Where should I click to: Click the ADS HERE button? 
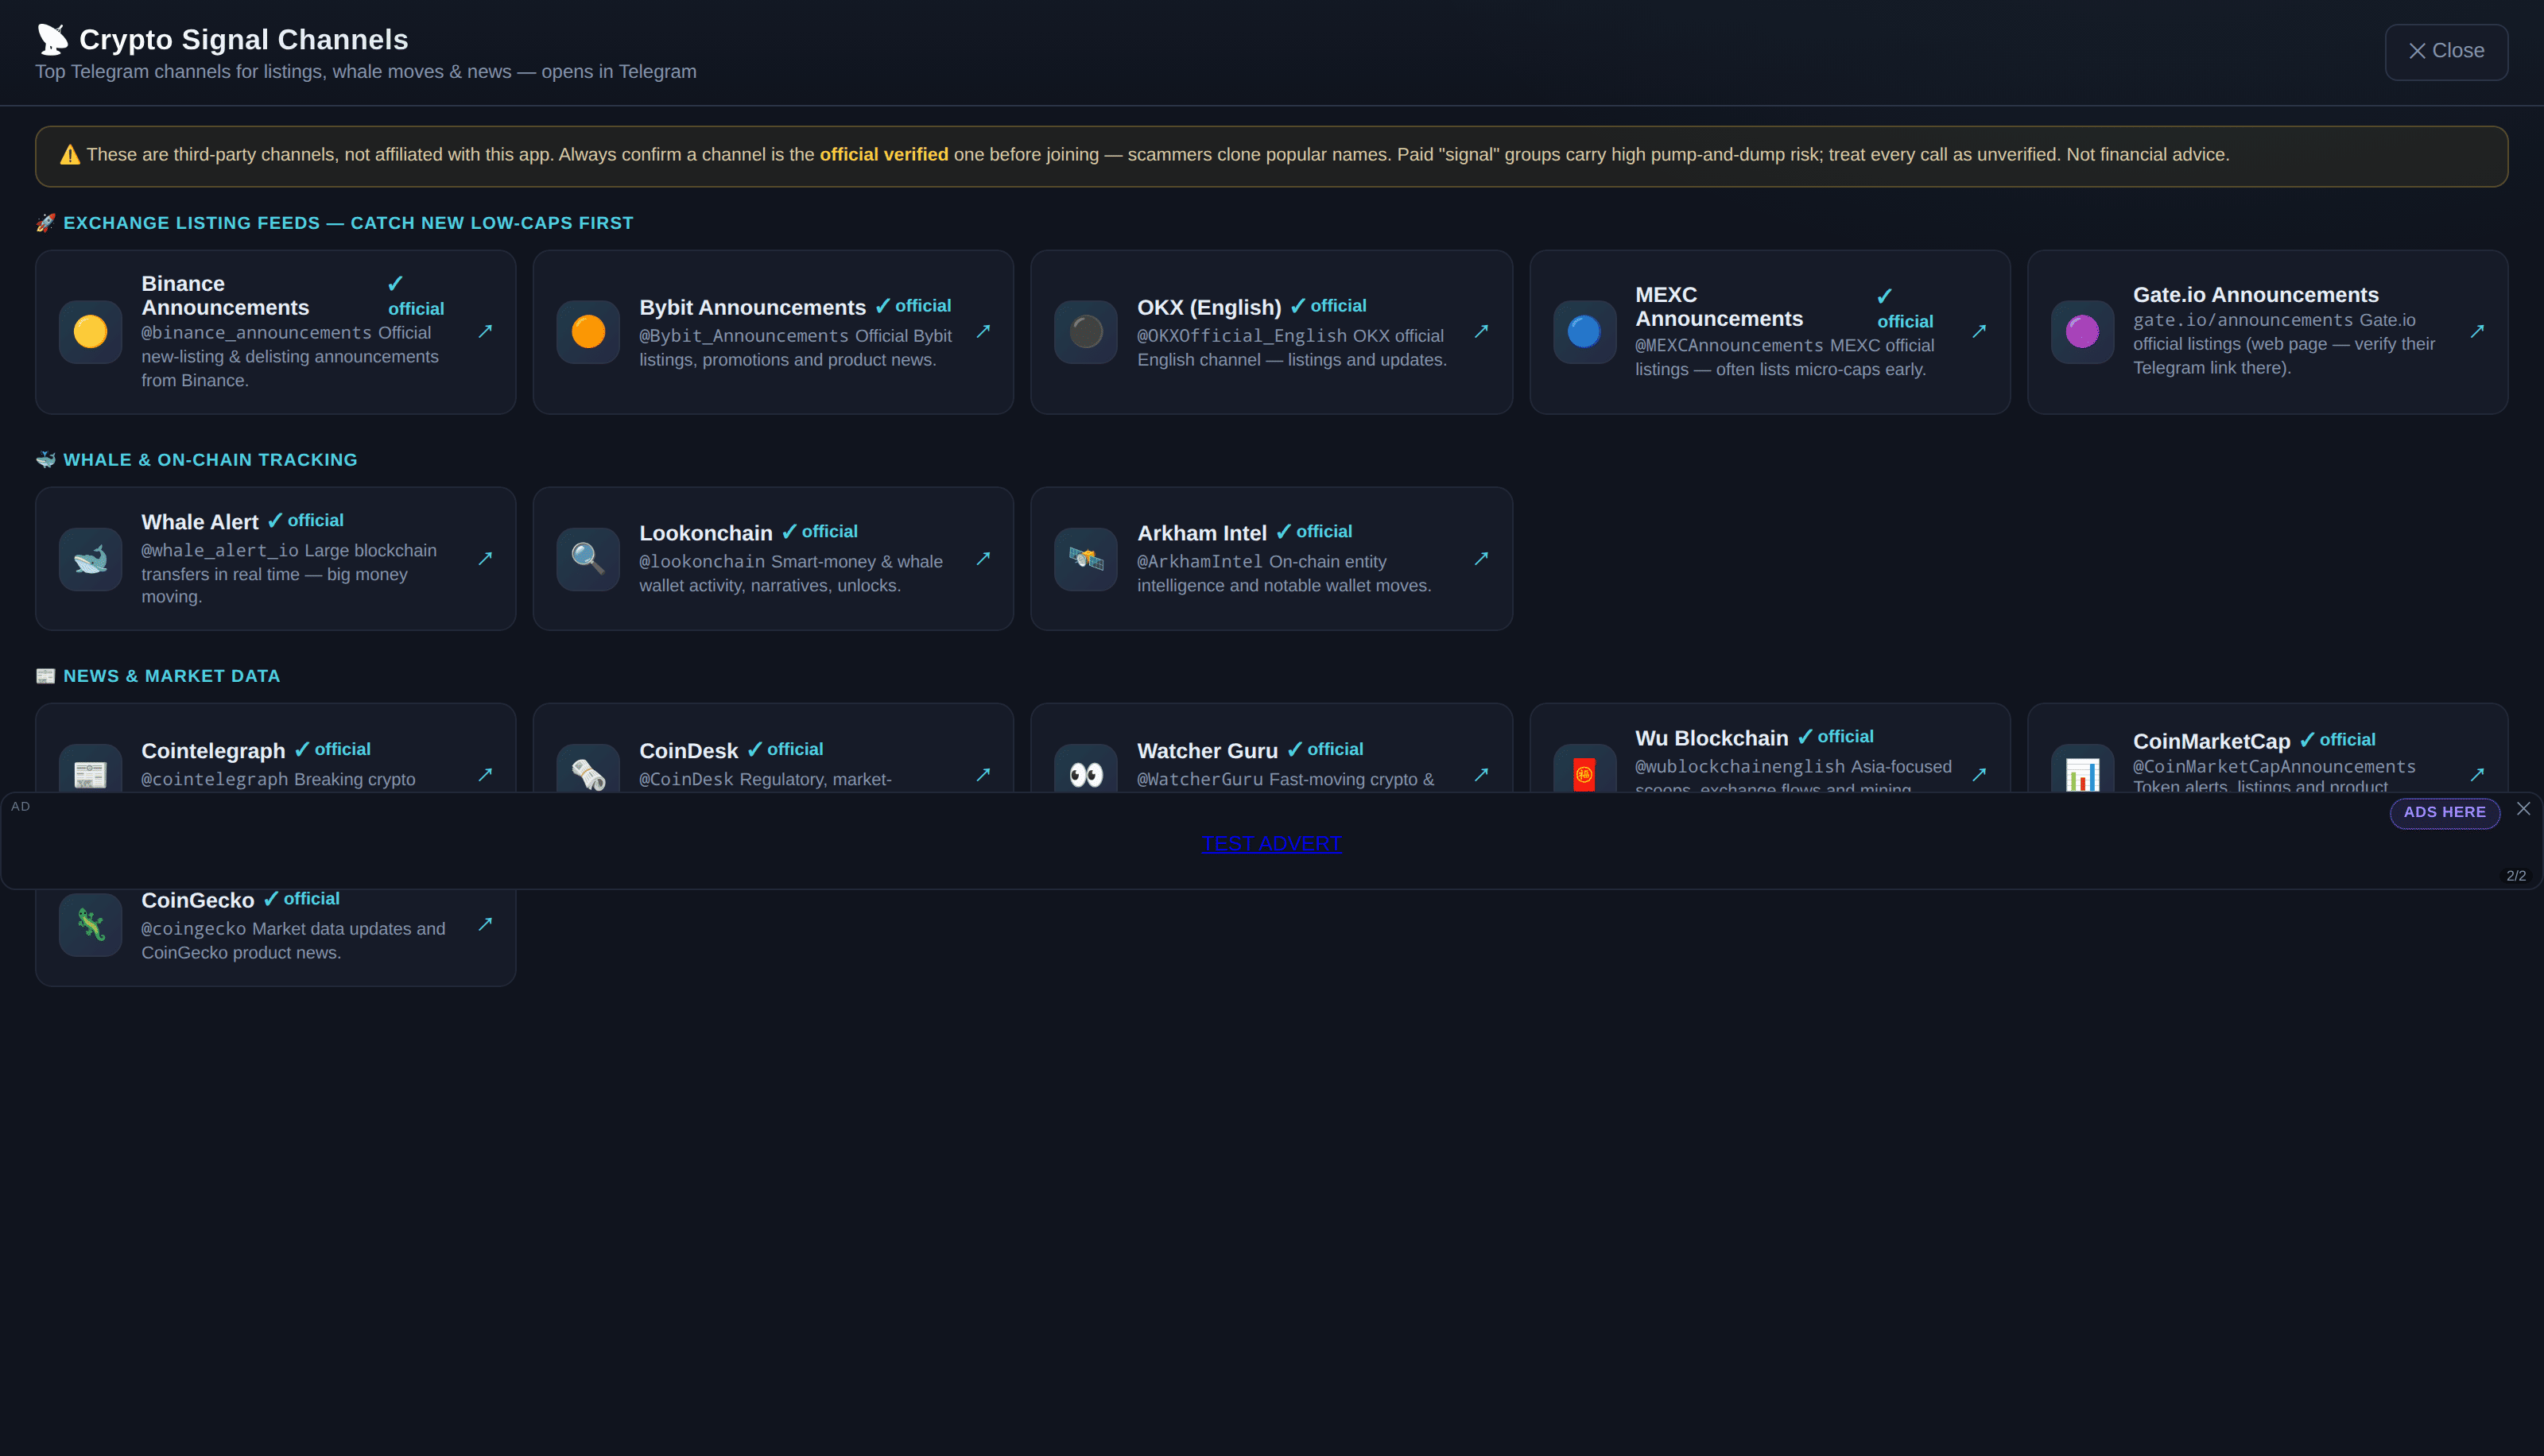(x=2444, y=812)
